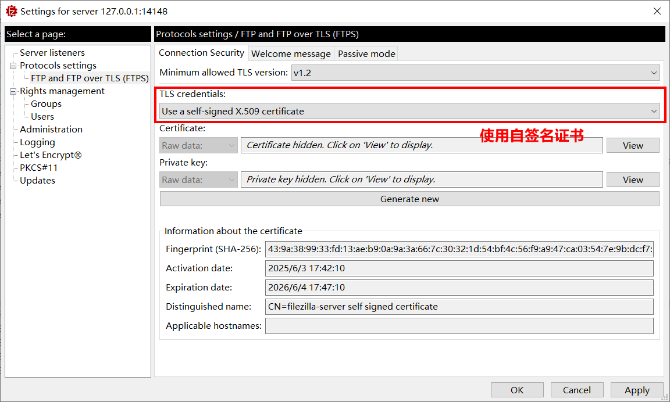
Task: Open the Administration page
Action: tap(51, 130)
